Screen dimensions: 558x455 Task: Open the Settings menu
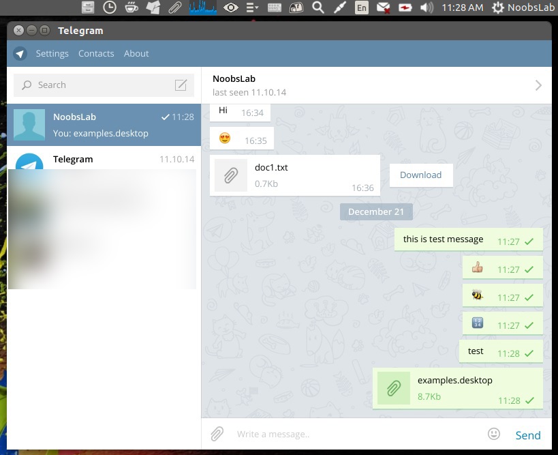[x=52, y=53]
